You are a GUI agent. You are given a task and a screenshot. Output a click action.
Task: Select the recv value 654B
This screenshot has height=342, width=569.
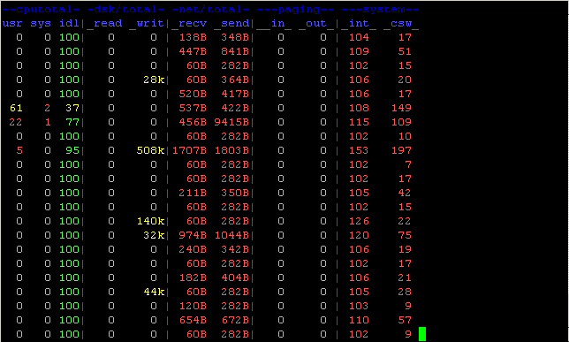coord(193,320)
